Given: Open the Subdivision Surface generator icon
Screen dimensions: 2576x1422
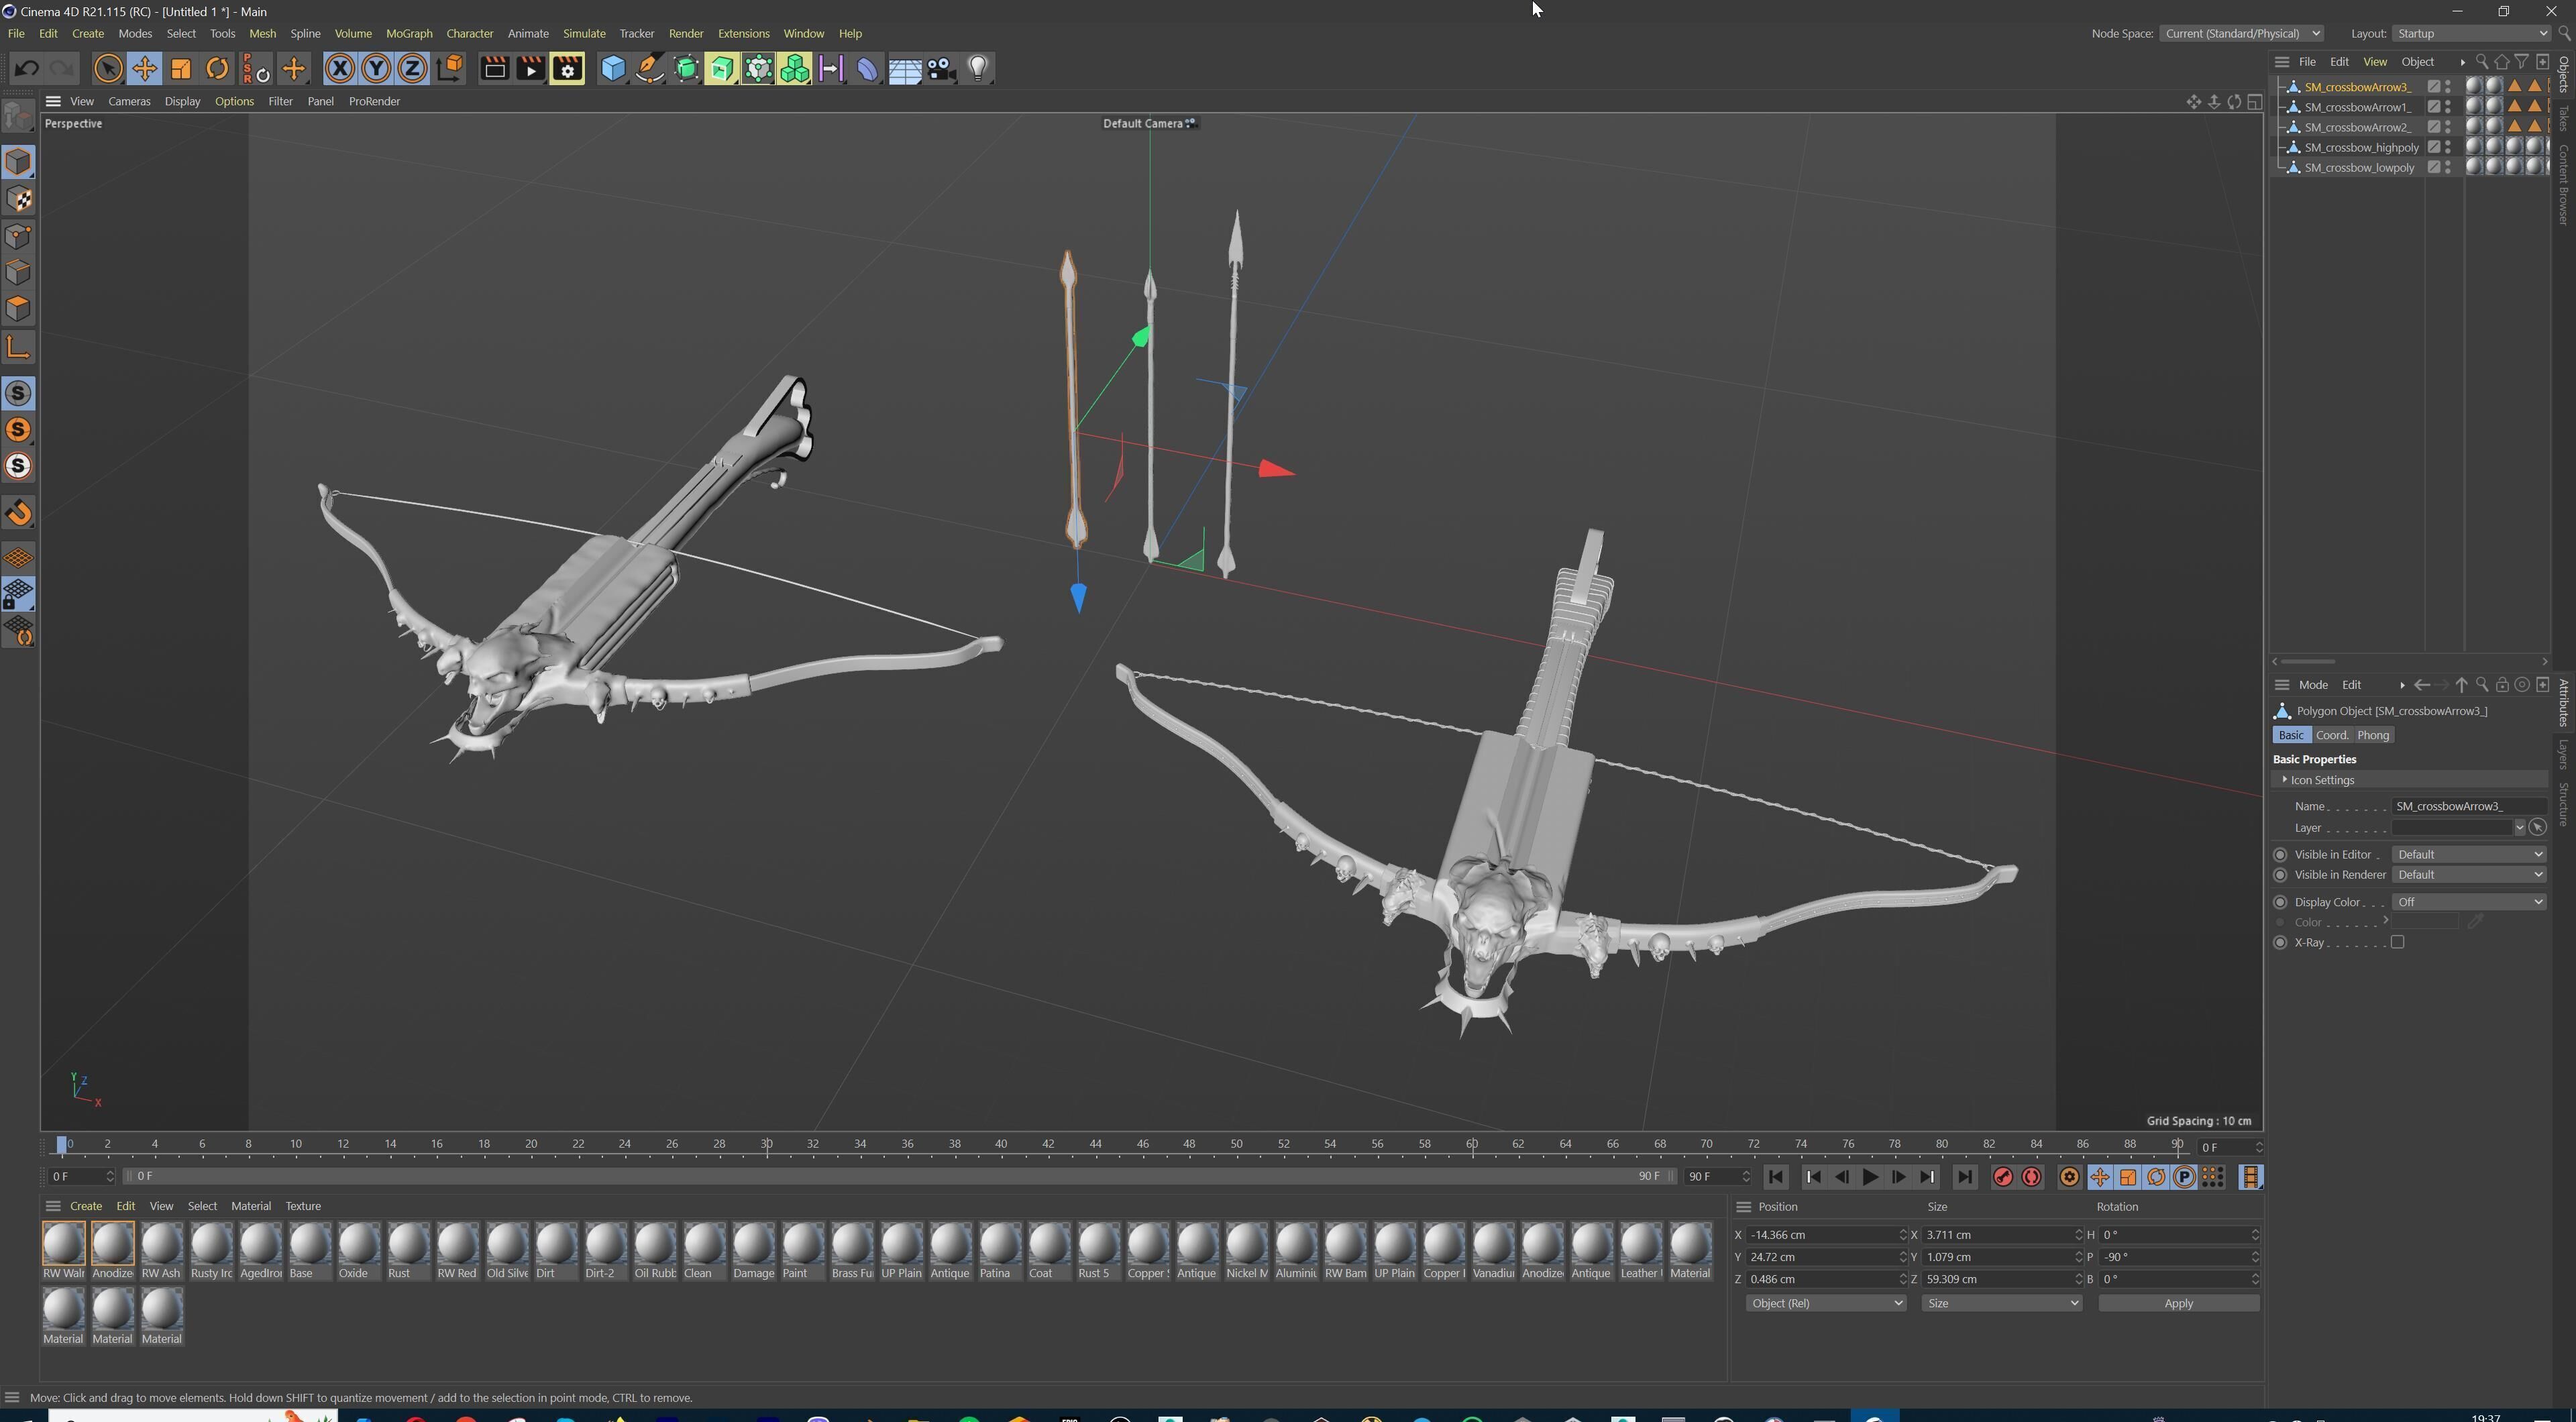Looking at the screenshot, I should (x=686, y=68).
